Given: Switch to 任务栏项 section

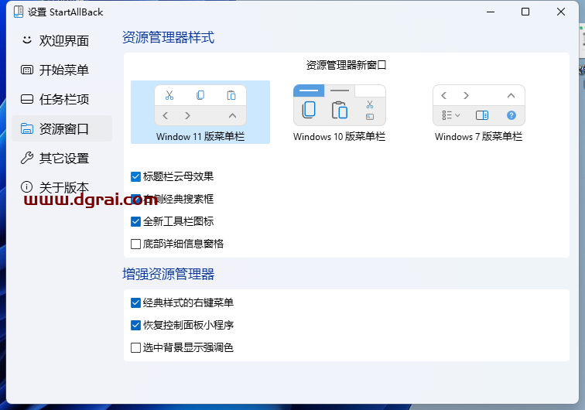Looking at the screenshot, I should [x=62, y=99].
